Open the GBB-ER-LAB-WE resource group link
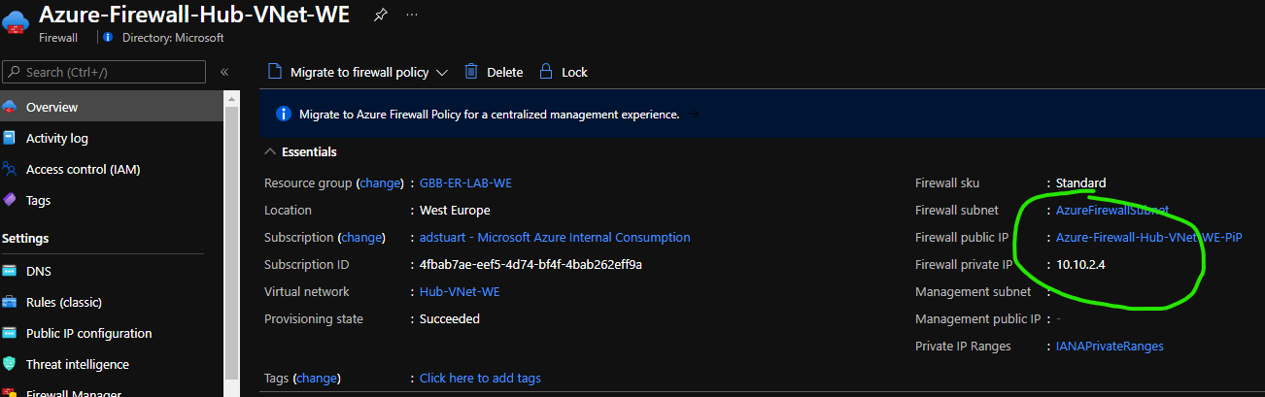 pyautogui.click(x=465, y=182)
